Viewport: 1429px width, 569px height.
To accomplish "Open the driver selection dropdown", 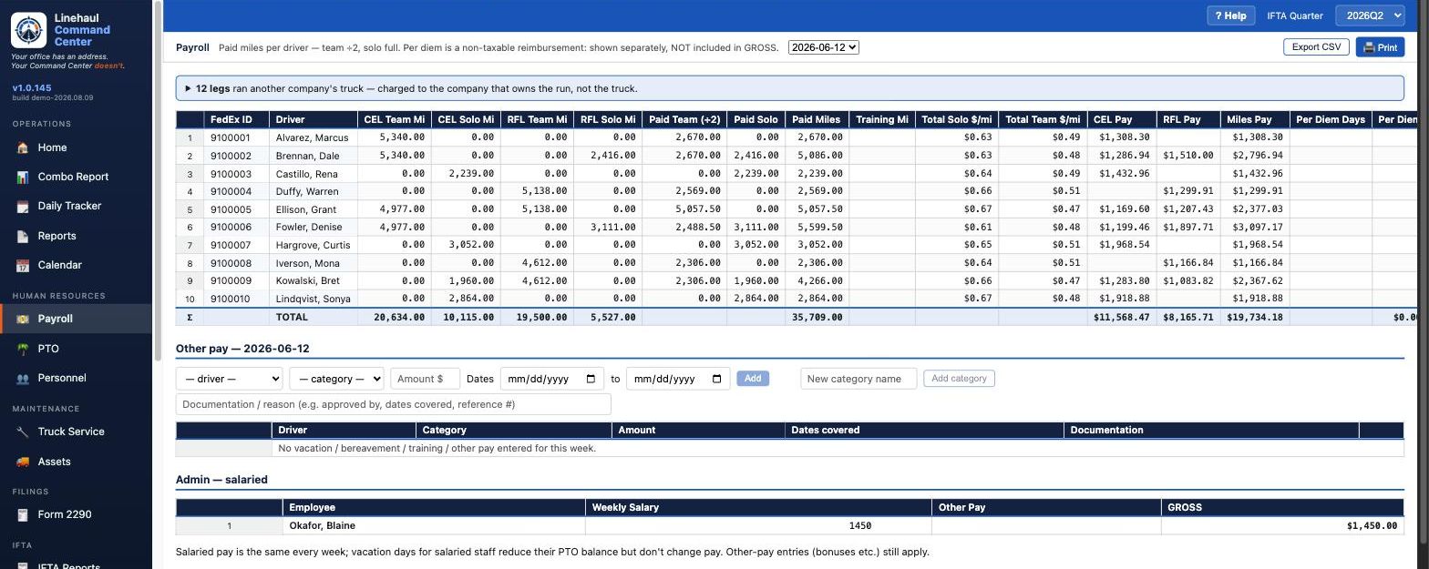I will (230, 379).
